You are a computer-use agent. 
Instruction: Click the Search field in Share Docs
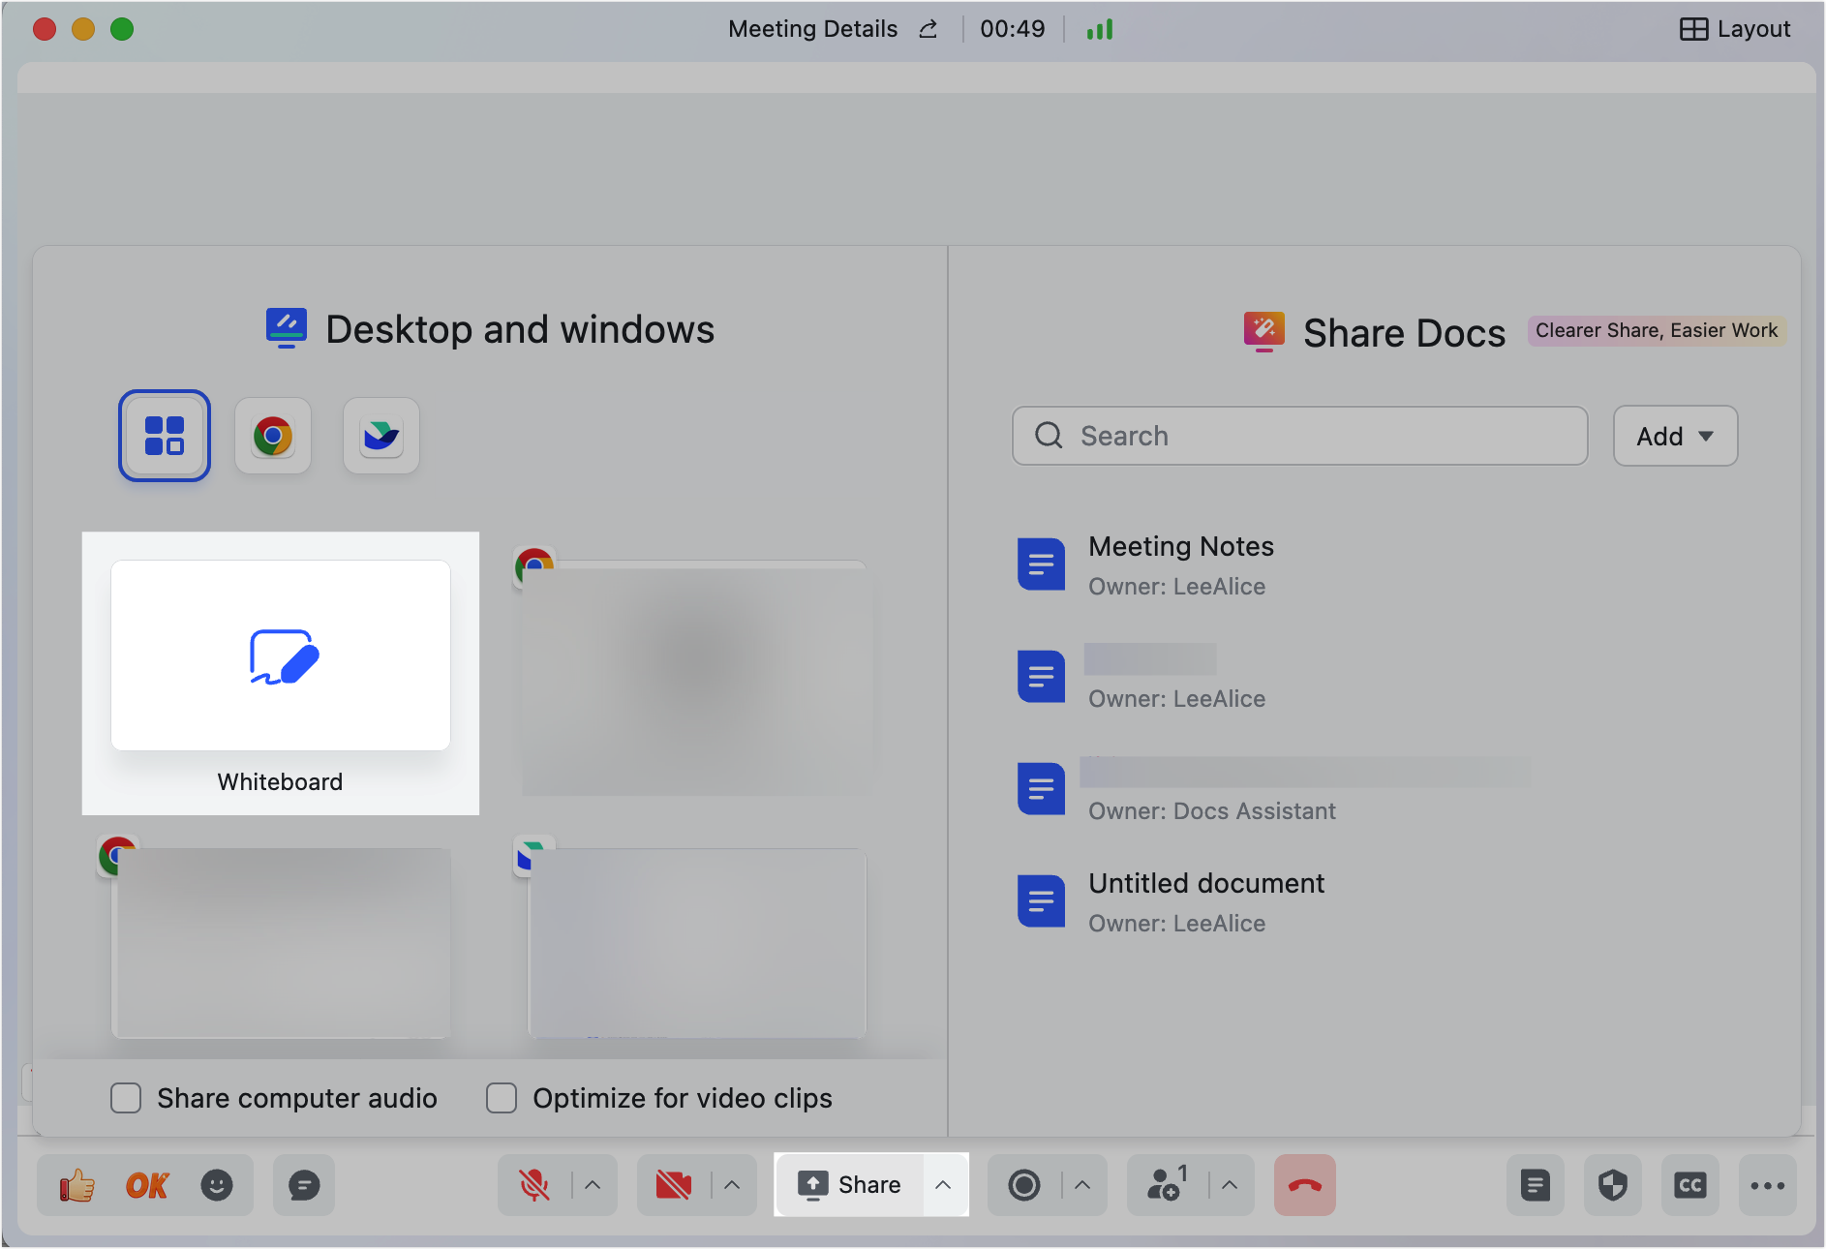pos(1298,436)
